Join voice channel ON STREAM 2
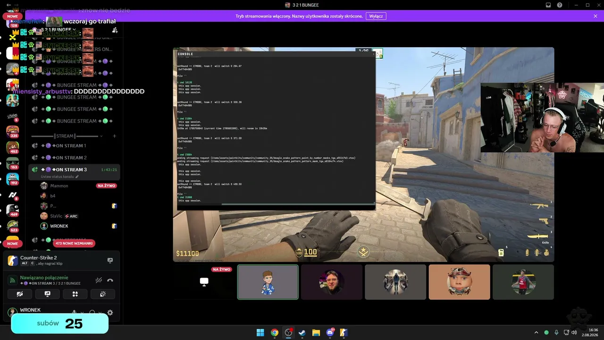This screenshot has width=604, height=340. pos(75,158)
